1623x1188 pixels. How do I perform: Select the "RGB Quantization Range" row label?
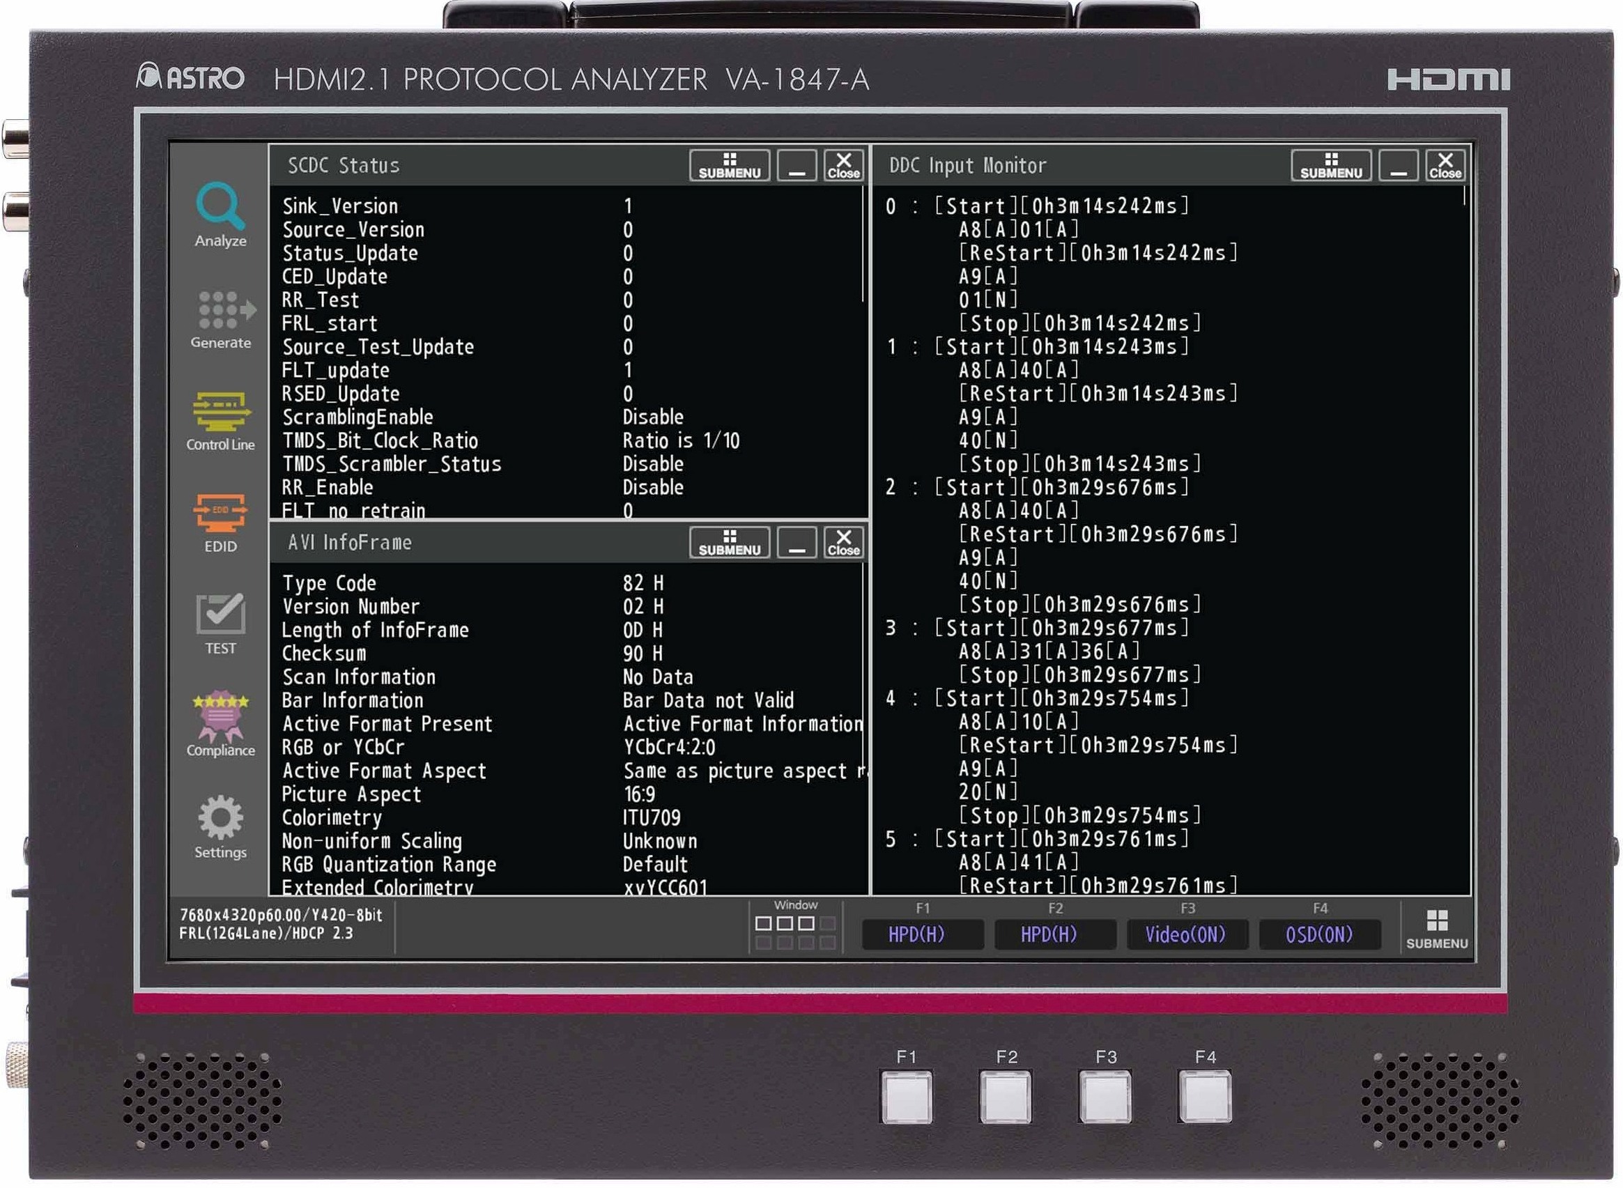coord(388,865)
